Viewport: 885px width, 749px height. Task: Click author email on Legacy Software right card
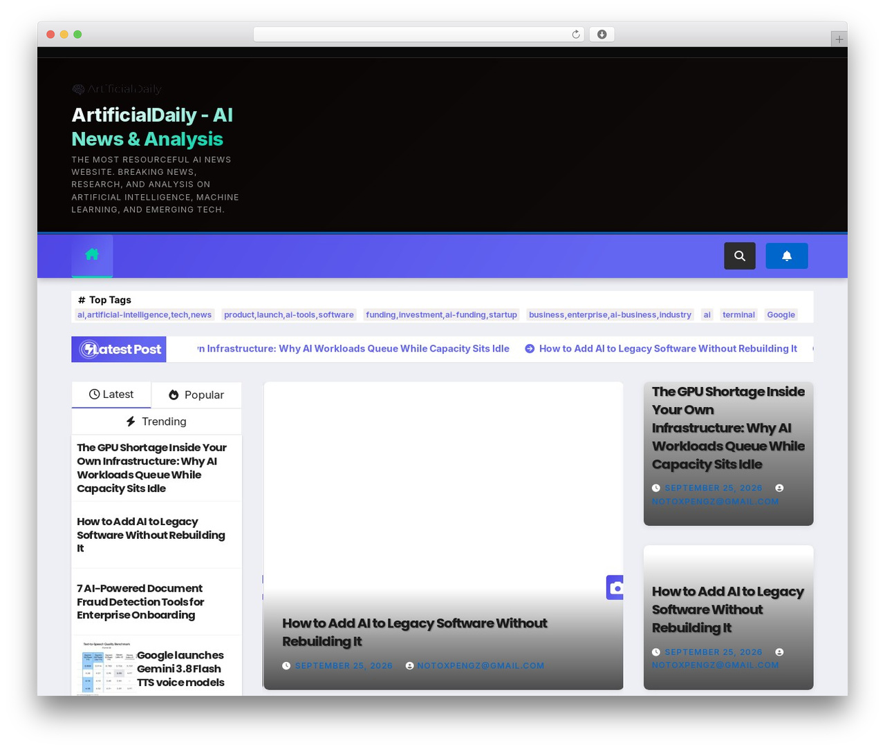715,665
